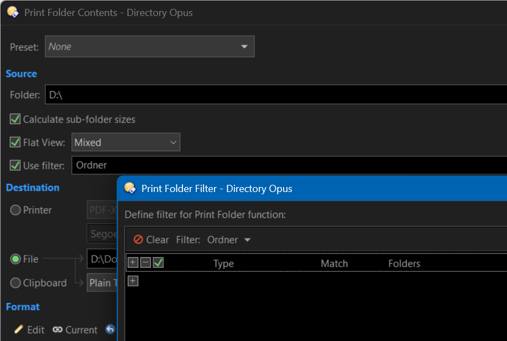Open the Flat View Mixed dropdown
The height and width of the screenshot is (341, 507).
pyautogui.click(x=126, y=142)
